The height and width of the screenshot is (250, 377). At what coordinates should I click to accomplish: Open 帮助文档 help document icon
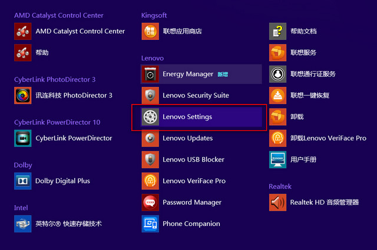tap(277, 31)
